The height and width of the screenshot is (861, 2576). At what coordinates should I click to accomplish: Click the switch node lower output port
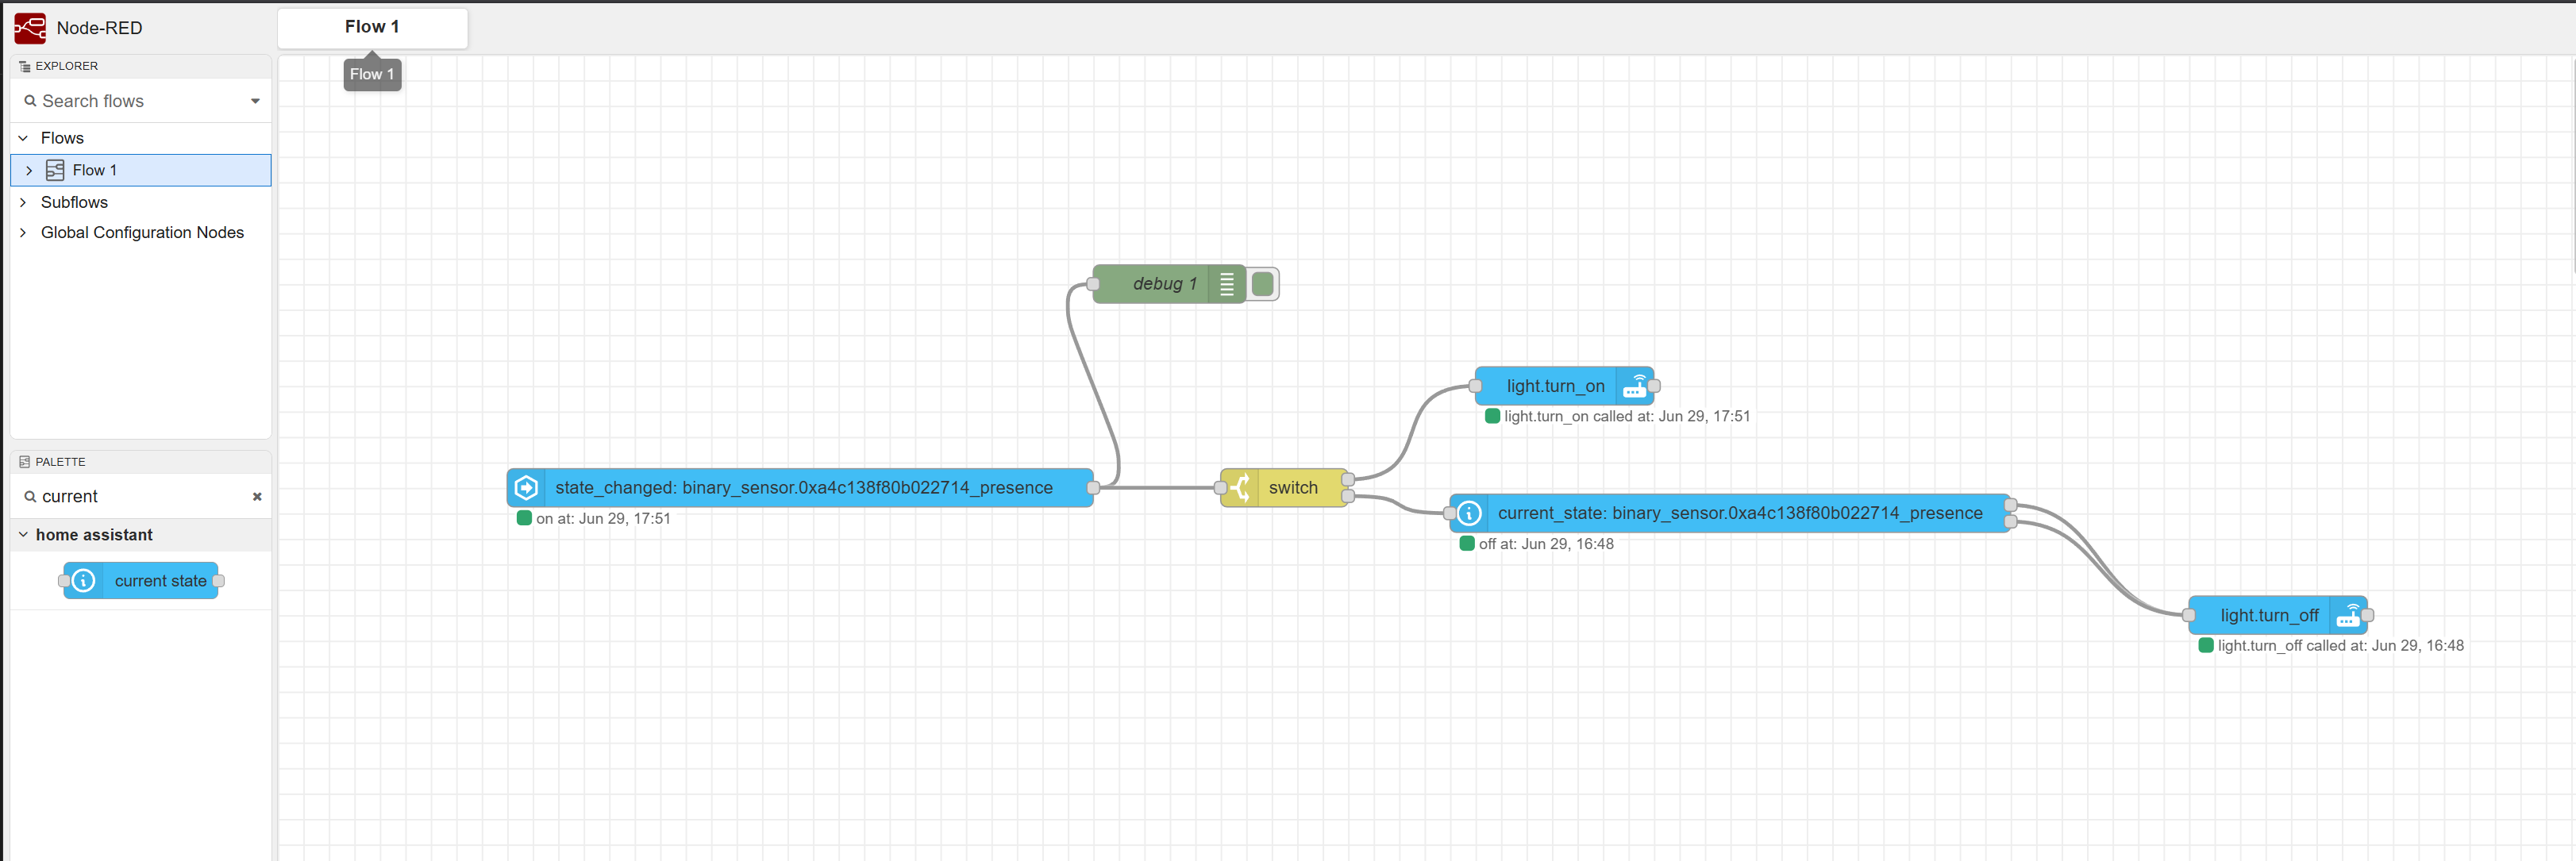(x=1348, y=496)
